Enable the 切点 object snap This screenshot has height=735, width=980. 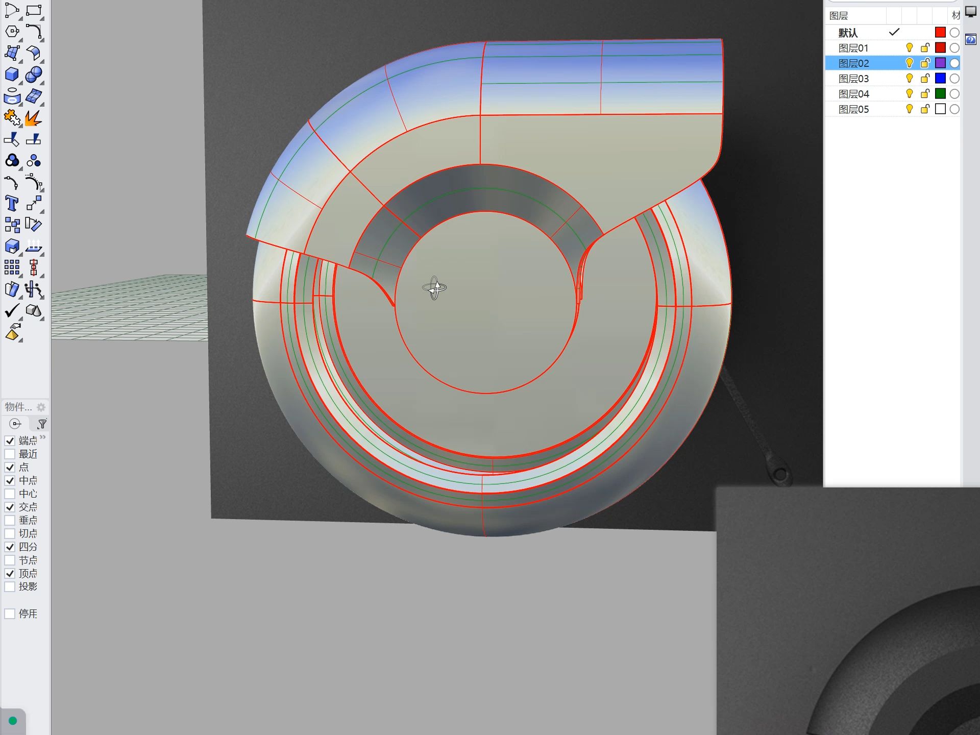[10, 533]
